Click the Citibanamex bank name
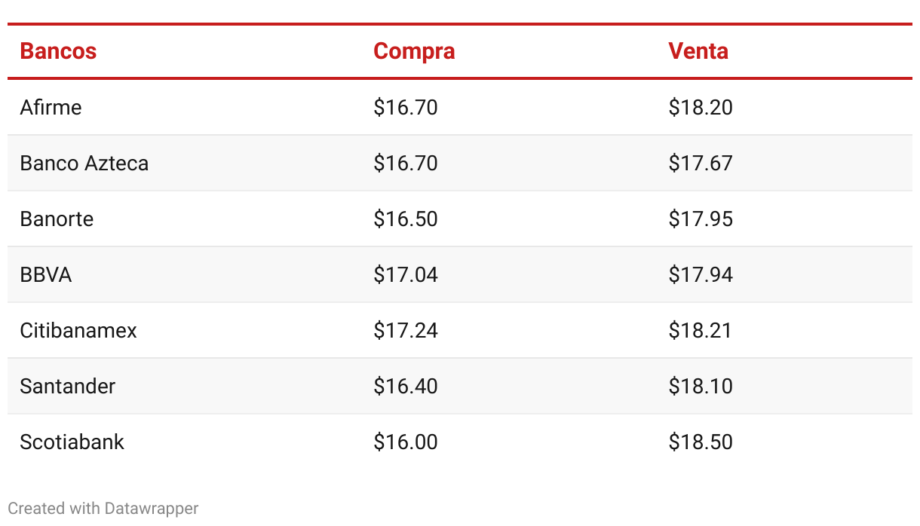The width and height of the screenshot is (920, 526). [78, 330]
